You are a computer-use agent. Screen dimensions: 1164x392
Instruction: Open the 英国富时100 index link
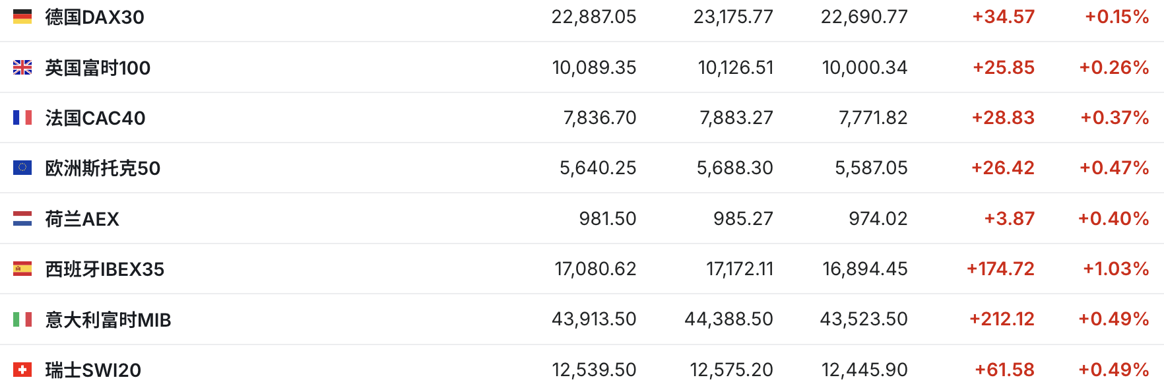[x=98, y=68]
